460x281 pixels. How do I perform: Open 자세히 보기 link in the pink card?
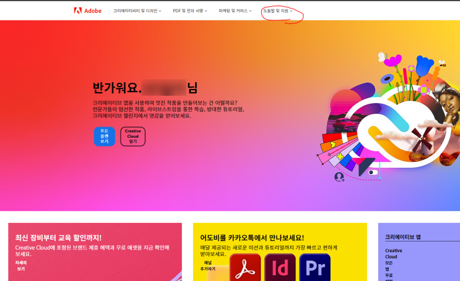[21, 266]
